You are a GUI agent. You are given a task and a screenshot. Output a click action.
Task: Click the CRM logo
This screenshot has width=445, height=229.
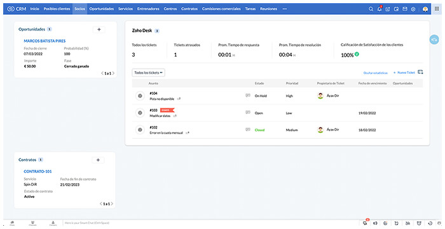pos(17,9)
